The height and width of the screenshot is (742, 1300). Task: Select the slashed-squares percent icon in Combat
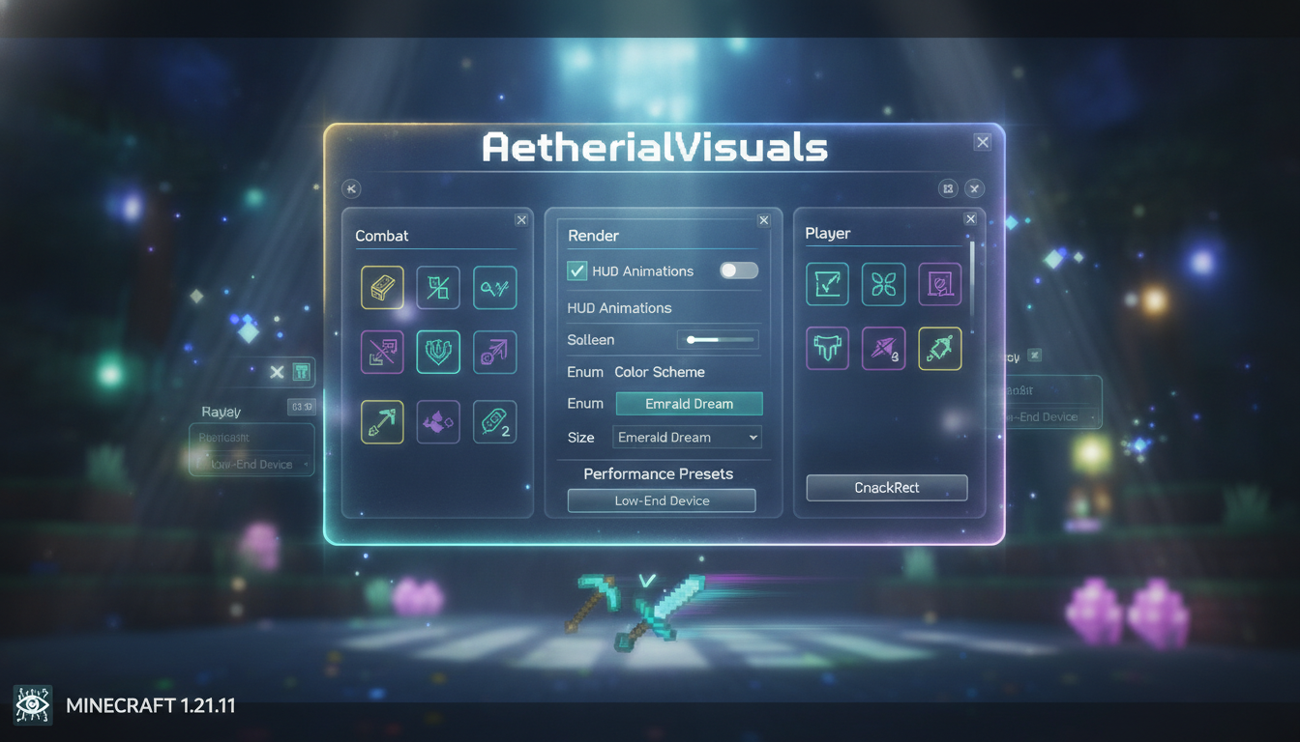point(438,287)
